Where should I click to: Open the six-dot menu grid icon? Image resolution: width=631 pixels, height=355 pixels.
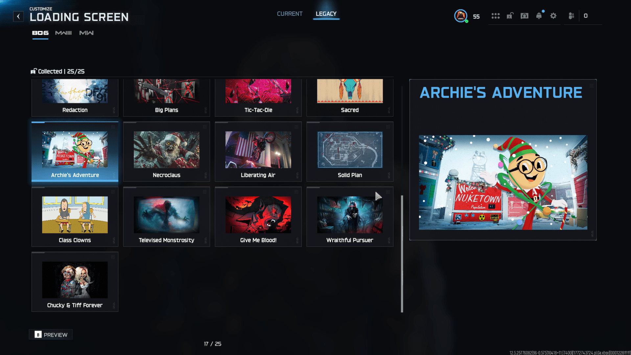495,16
